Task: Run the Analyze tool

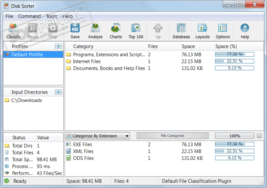Action: (x=95, y=28)
